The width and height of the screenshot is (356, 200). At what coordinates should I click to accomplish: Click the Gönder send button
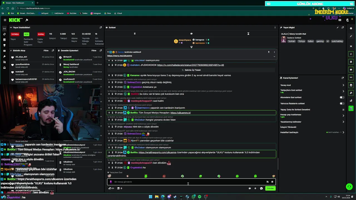(270, 188)
